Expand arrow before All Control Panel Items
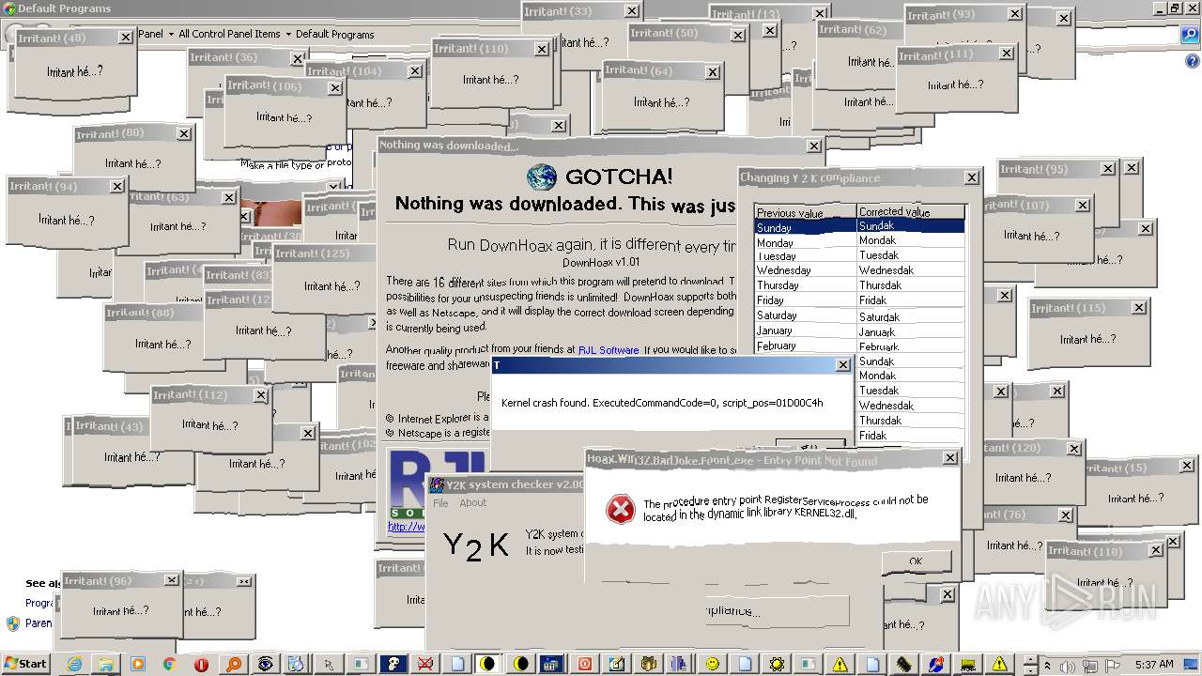 pyautogui.click(x=171, y=35)
